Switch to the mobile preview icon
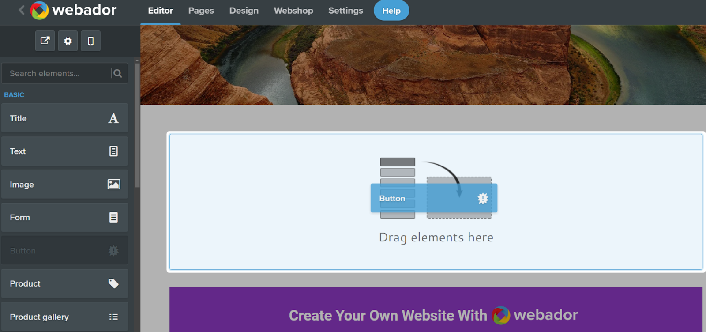 click(90, 41)
